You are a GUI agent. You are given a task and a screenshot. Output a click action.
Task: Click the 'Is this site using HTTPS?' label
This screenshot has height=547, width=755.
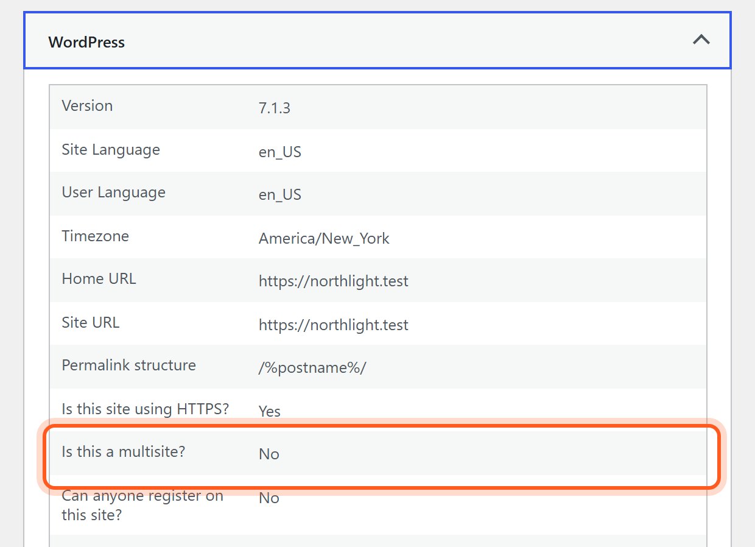[145, 409]
